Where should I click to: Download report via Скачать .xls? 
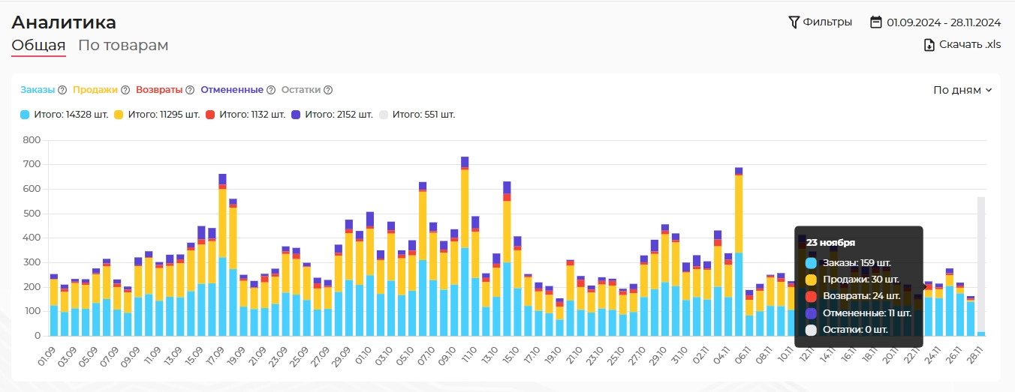[x=970, y=45]
